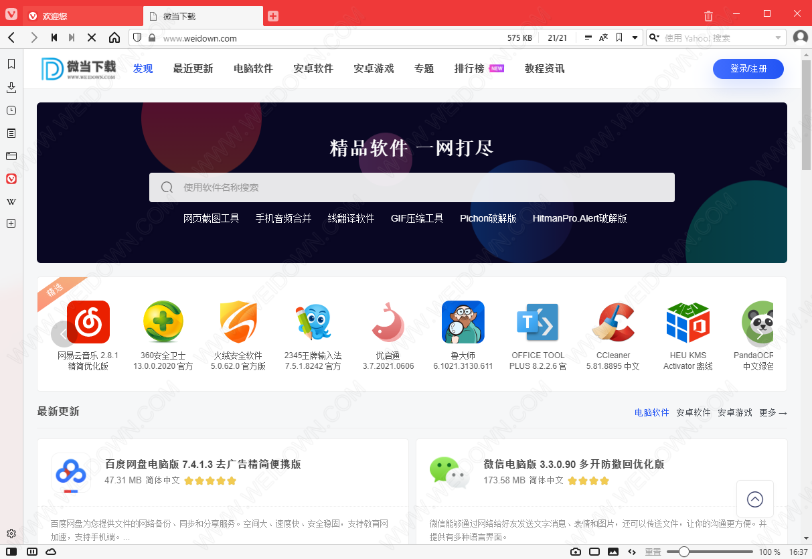The image size is (812, 559).
Task: Click the translate page icon
Action: pos(604,37)
